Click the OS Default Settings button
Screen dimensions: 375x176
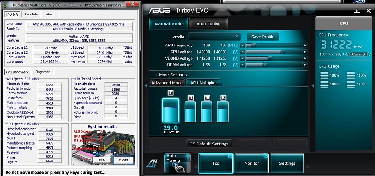tap(209, 144)
